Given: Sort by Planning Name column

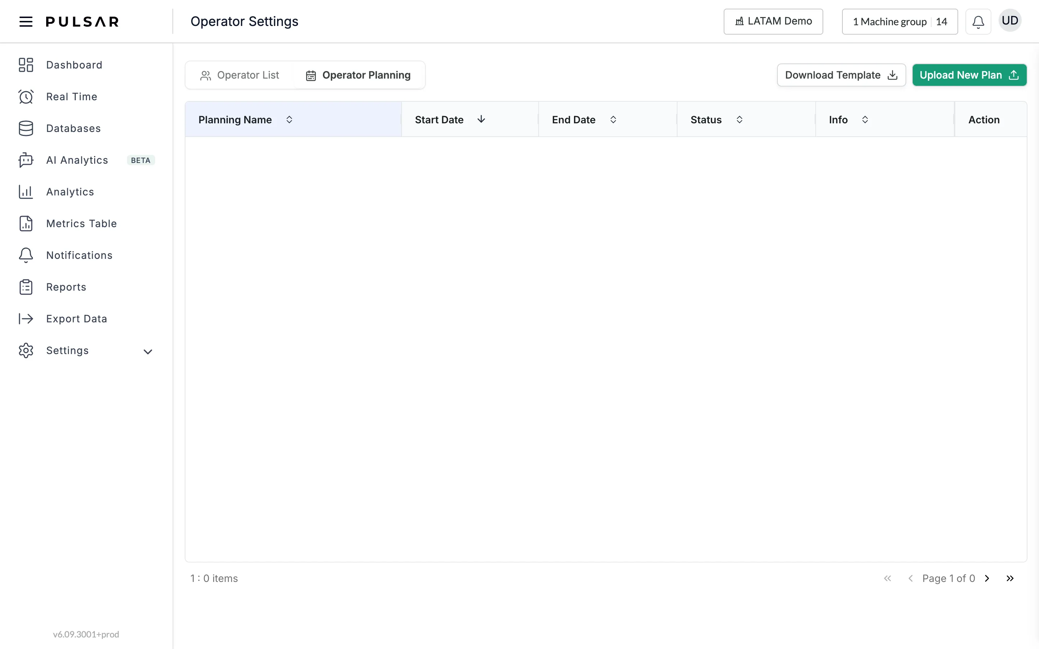Looking at the screenshot, I should tap(289, 120).
